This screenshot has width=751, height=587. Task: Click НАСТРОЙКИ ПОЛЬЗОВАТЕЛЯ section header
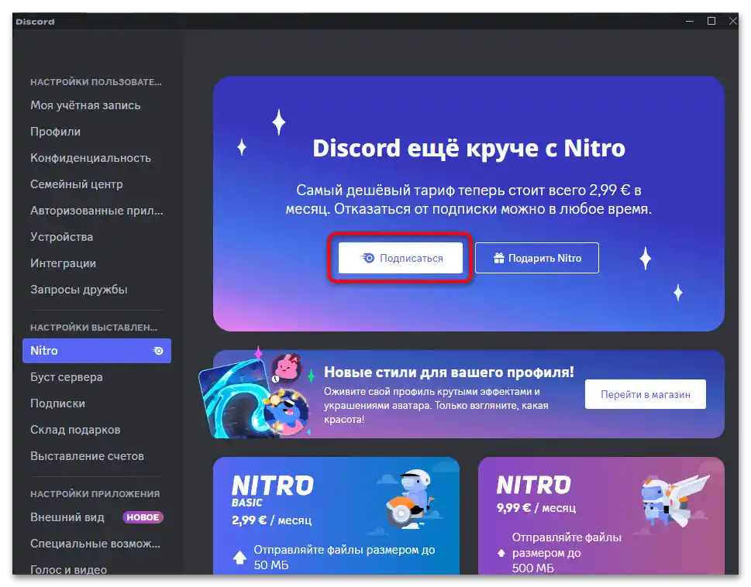(x=96, y=82)
